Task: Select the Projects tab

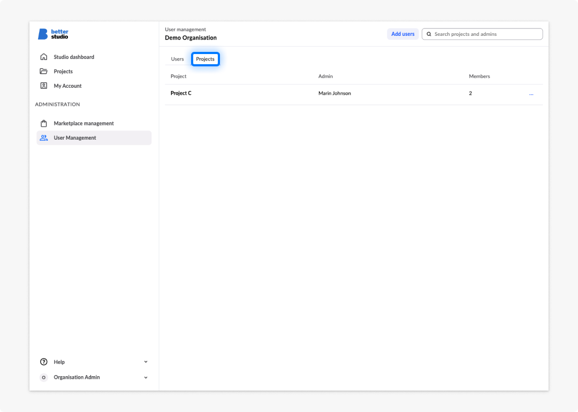Action: tap(206, 59)
